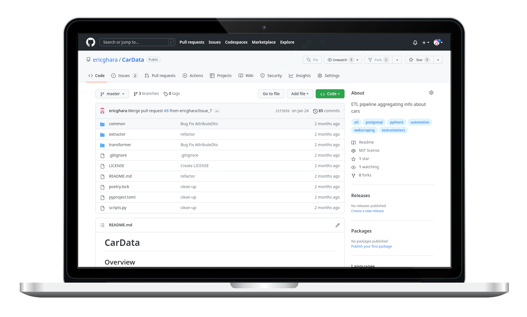The image size is (527, 317).
Task: Open the notifications bell
Action: (x=415, y=43)
